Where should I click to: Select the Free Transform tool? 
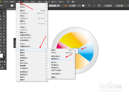tap(4, 34)
